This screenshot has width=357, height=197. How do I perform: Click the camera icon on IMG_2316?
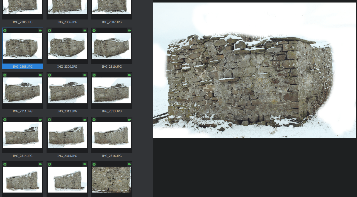pos(129,120)
